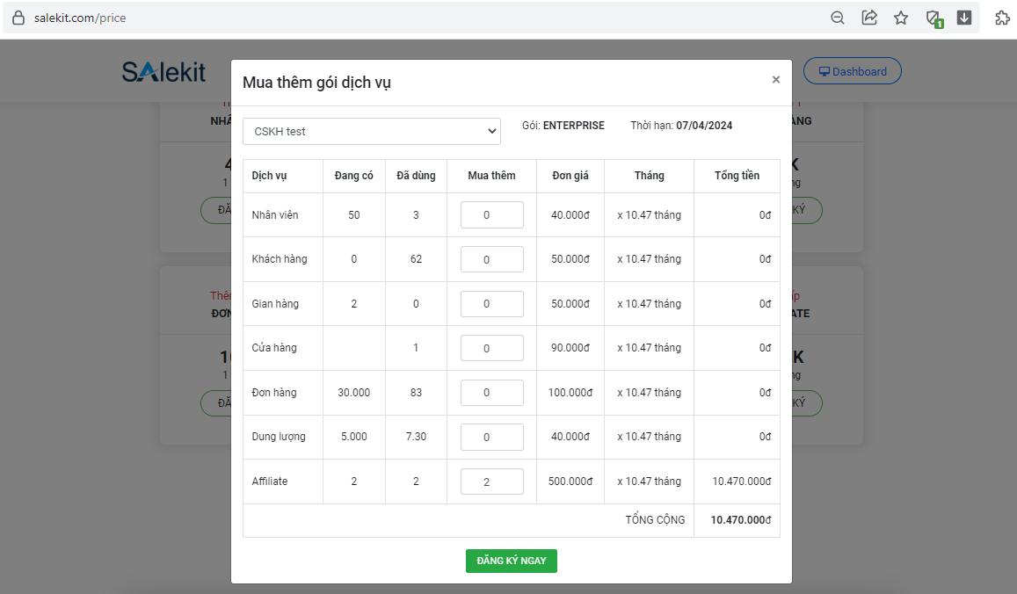Click the Cửa hàng Mua thêm input

pyautogui.click(x=491, y=348)
